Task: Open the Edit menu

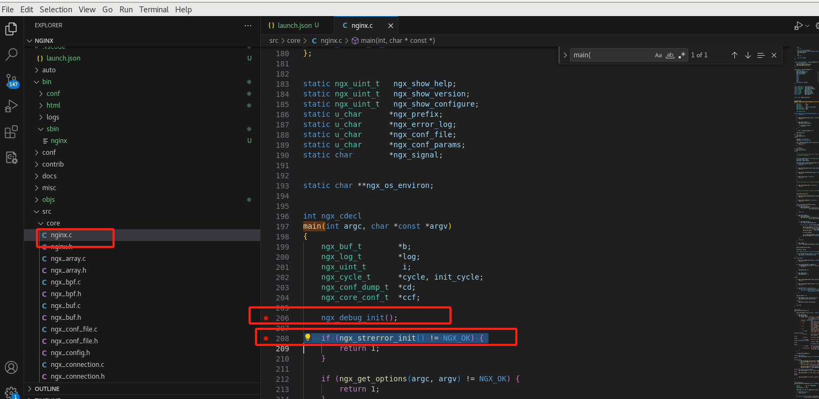Action: click(27, 10)
